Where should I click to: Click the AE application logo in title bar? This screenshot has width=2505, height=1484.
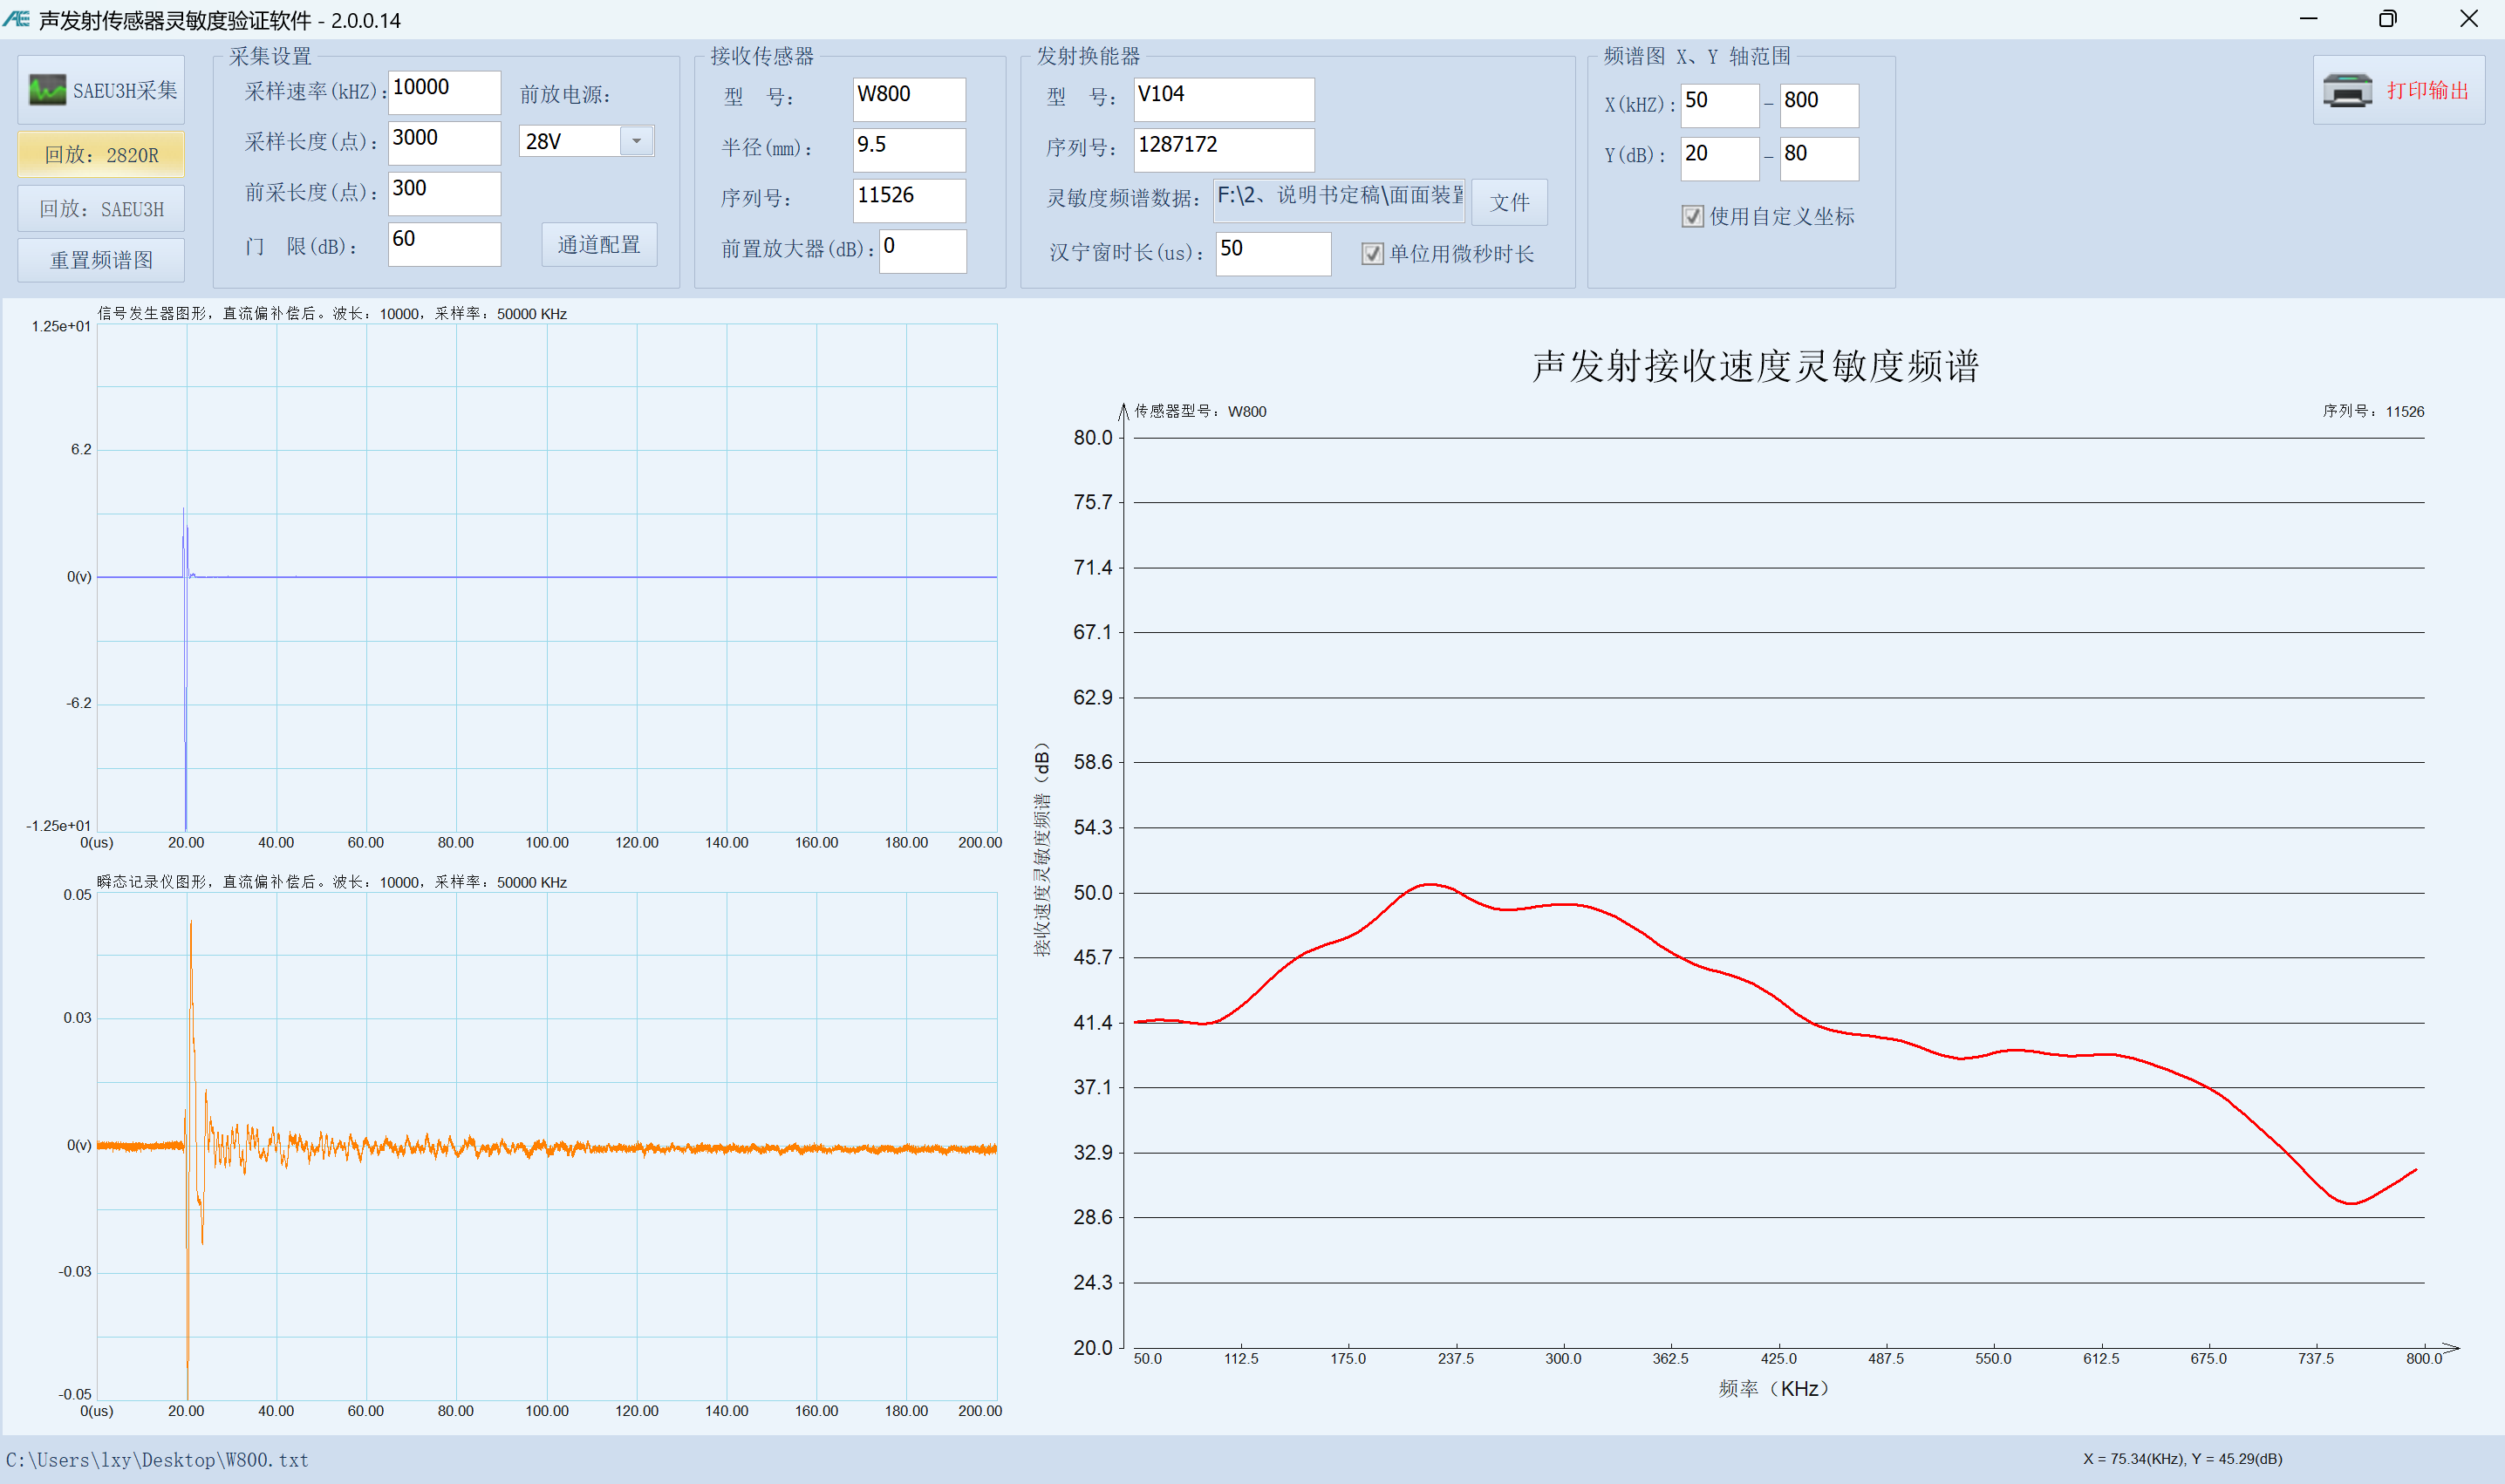point(17,19)
